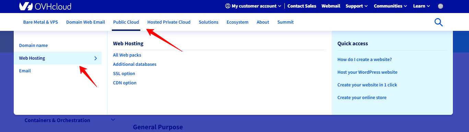Click the Web Hosting row chevron arrow
This screenshot has width=469, height=132.
click(96, 58)
